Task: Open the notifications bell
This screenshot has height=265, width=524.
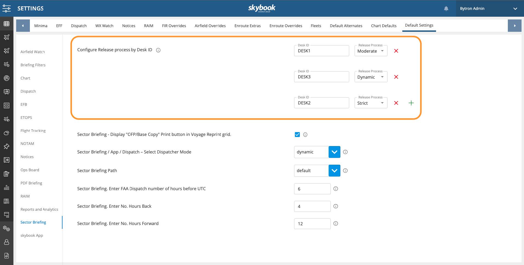Action: 446,8
